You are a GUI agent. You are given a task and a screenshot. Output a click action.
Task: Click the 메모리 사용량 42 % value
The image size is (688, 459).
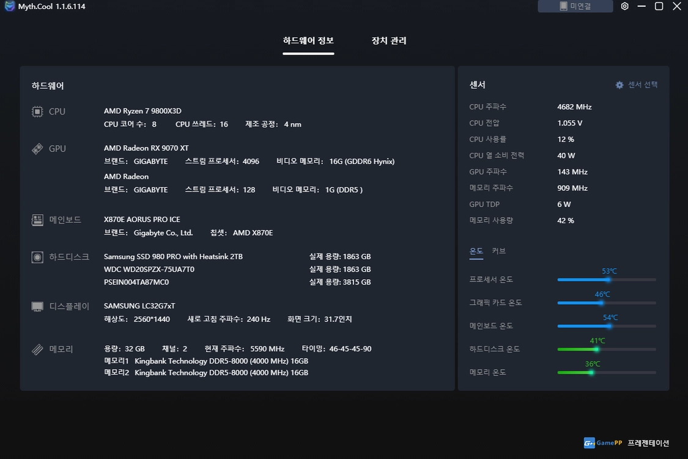(566, 220)
